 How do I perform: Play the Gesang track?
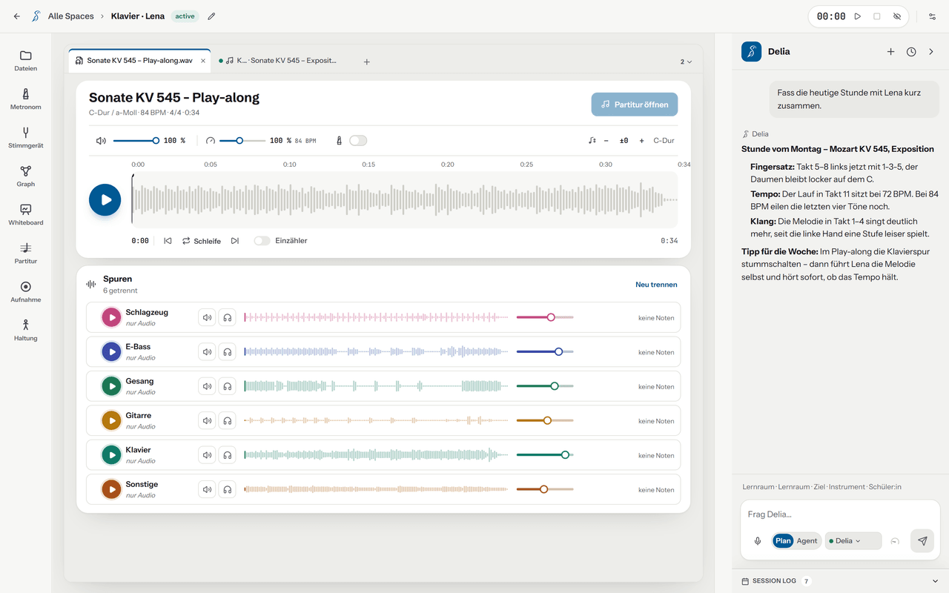coord(112,386)
